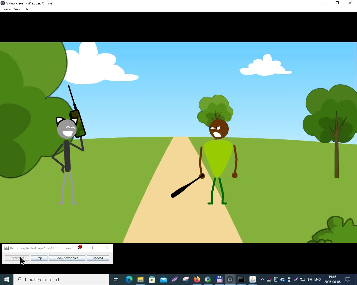The image size is (357, 285).
Task: Click the Meet Now camera tray icon
Action: [289, 279]
